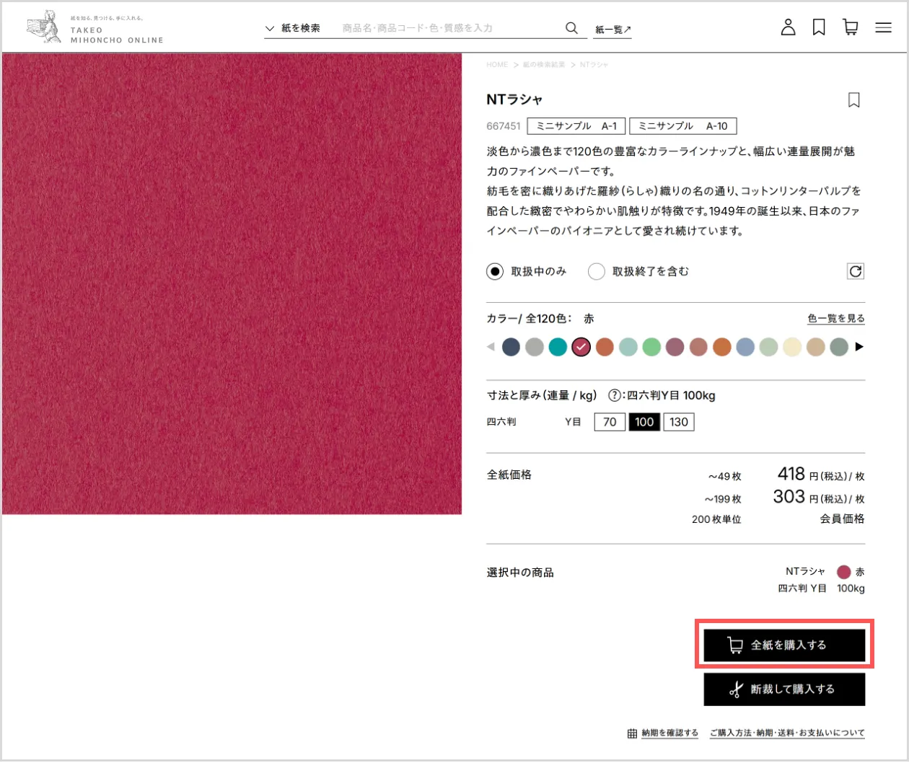Open the 紙の検索結果 breadcrumb
This screenshot has width=909, height=763.
(544, 65)
